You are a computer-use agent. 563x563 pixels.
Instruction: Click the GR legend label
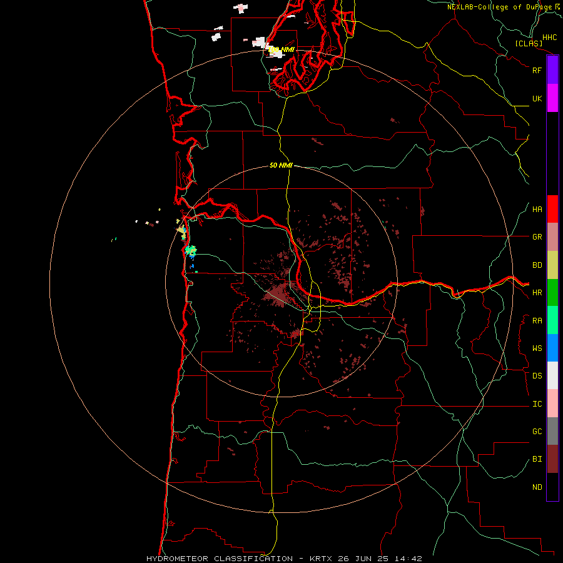tap(537, 237)
